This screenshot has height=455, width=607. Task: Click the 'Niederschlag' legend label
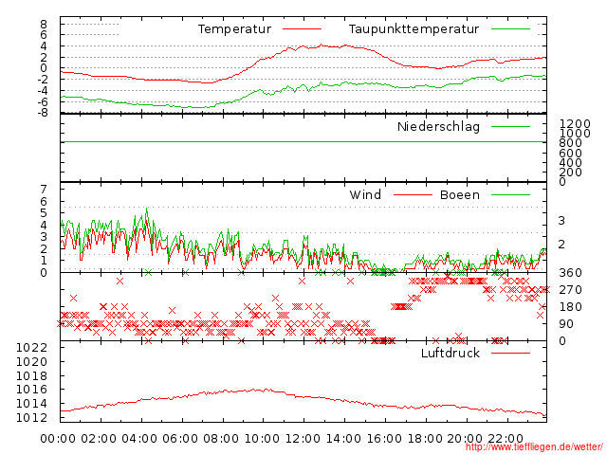pos(438,126)
